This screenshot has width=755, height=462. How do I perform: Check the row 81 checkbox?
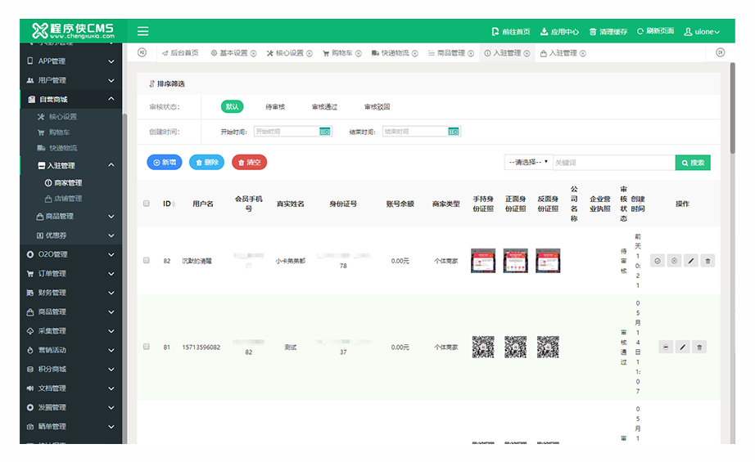[147, 347]
